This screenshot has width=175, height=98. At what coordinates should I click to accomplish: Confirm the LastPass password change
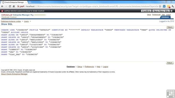pyautogui.click(x=146, y=11)
